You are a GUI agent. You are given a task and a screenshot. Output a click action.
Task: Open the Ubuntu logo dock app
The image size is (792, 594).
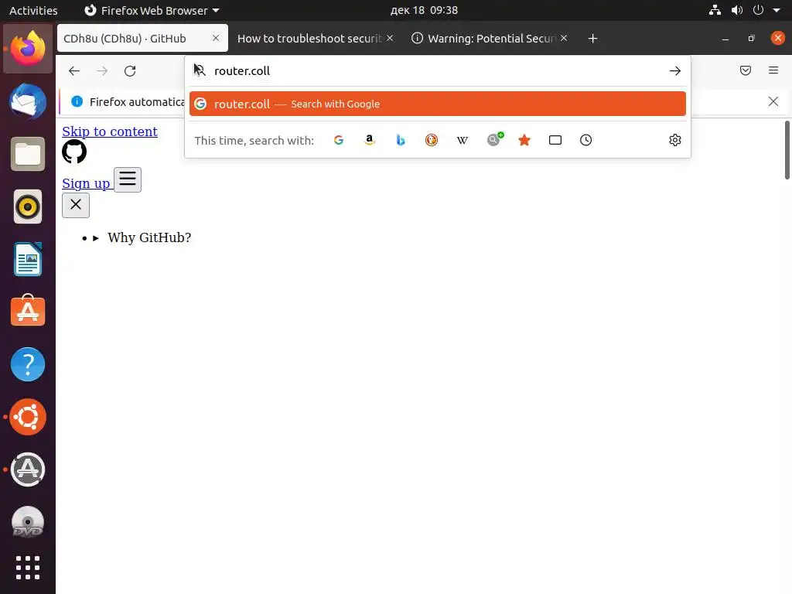click(x=28, y=417)
